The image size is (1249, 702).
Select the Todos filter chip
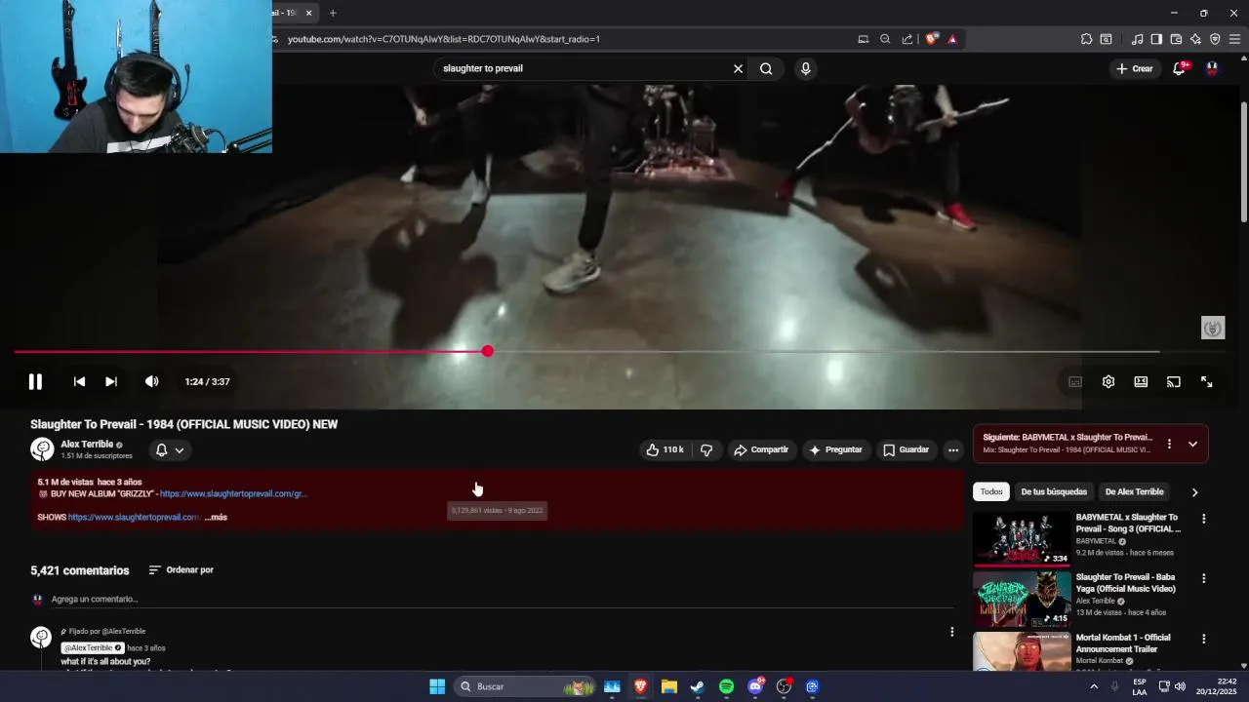coord(991,492)
